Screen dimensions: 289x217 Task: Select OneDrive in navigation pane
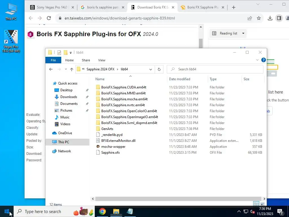65,133
